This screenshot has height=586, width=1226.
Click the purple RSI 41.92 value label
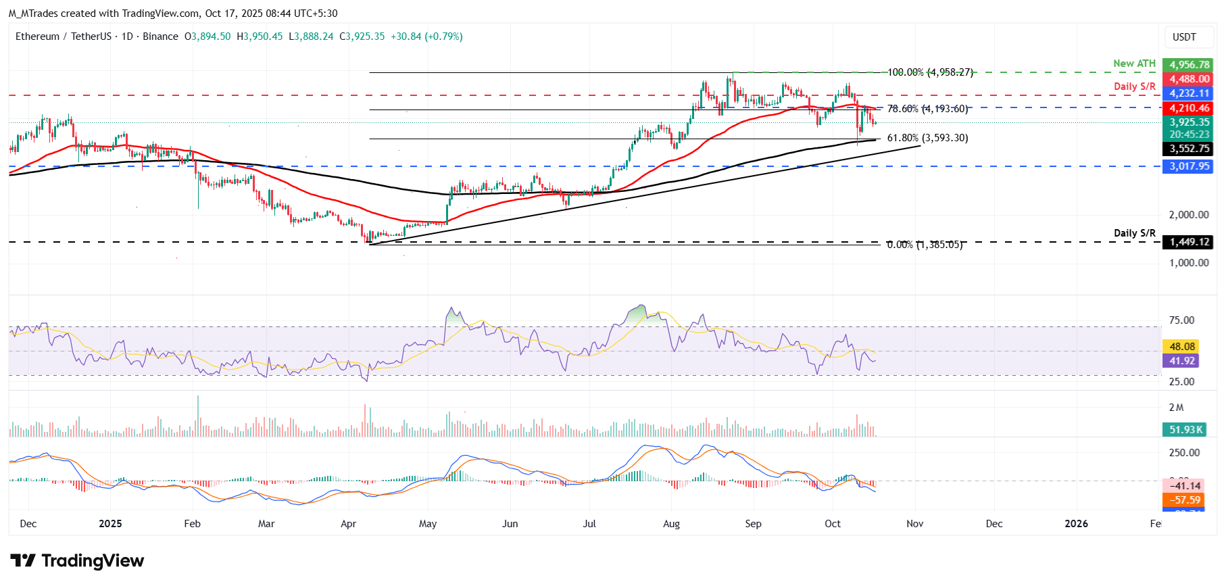[x=1181, y=361]
